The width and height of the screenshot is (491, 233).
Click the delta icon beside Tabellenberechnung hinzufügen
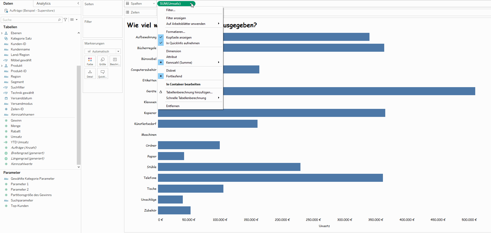(x=161, y=92)
